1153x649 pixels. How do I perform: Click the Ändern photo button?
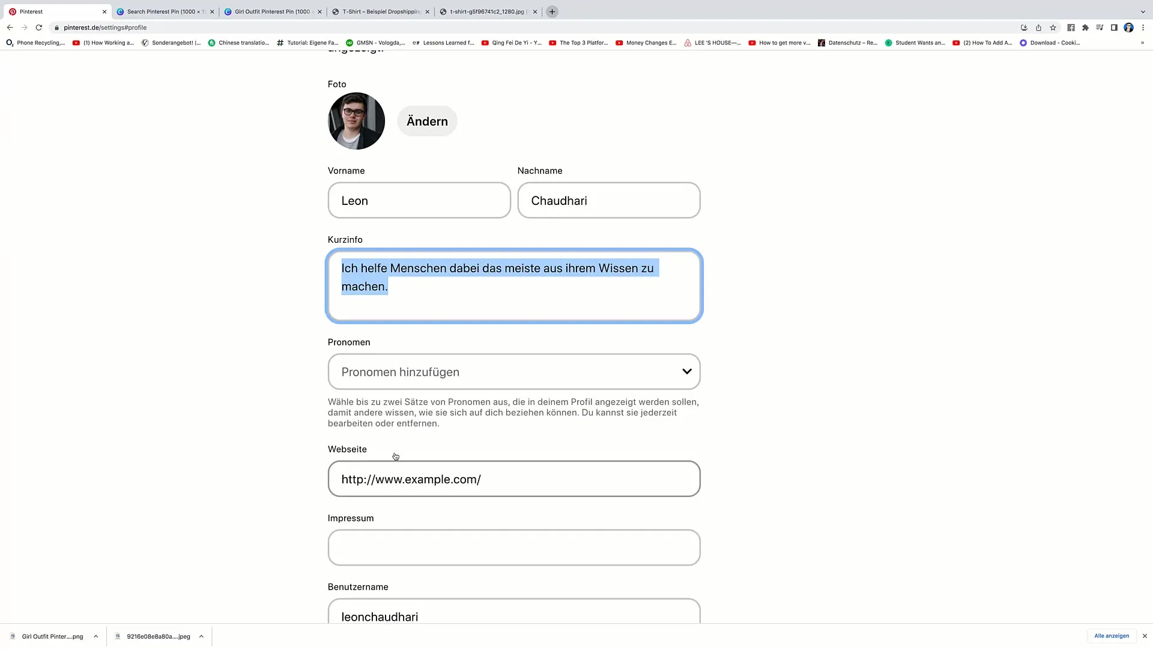427,121
